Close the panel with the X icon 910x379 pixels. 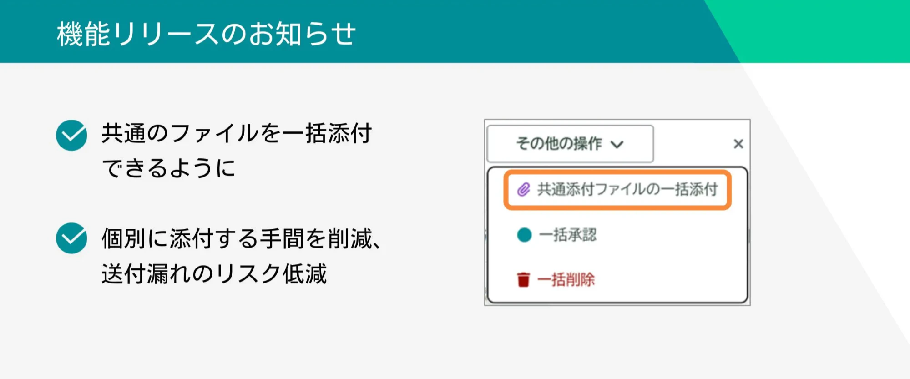(x=738, y=144)
